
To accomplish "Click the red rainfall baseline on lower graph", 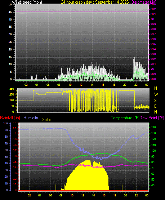I will [84, 190].
